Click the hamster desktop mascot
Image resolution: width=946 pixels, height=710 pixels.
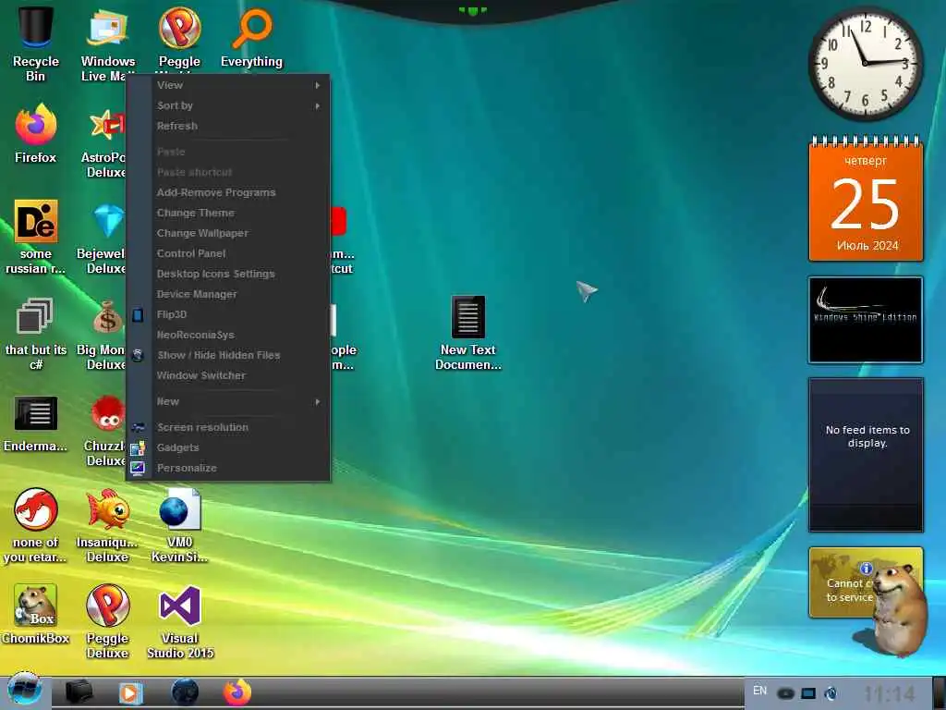pyautogui.click(x=899, y=608)
